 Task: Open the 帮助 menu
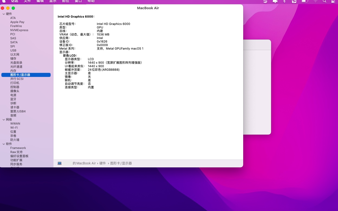(91, 1)
